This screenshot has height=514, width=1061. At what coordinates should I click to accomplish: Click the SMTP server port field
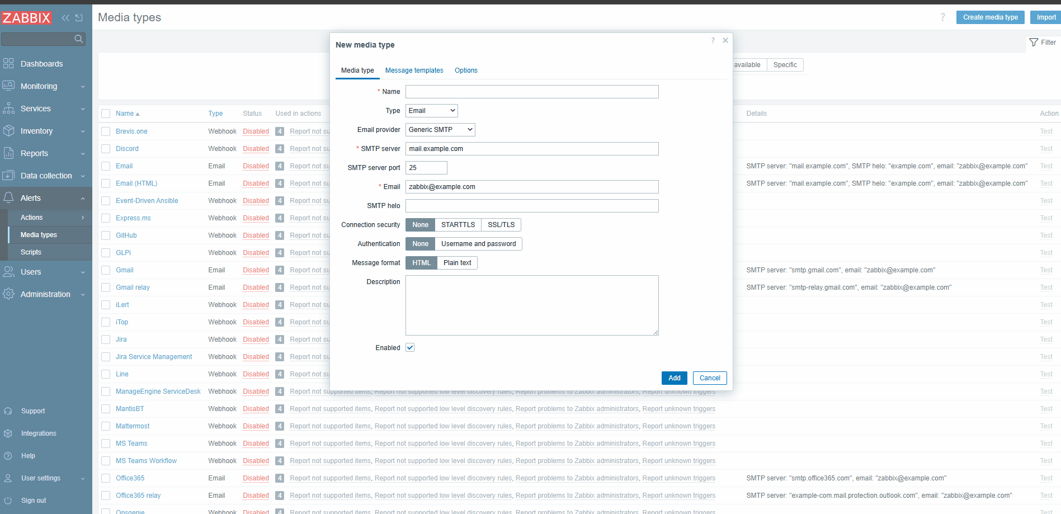426,168
